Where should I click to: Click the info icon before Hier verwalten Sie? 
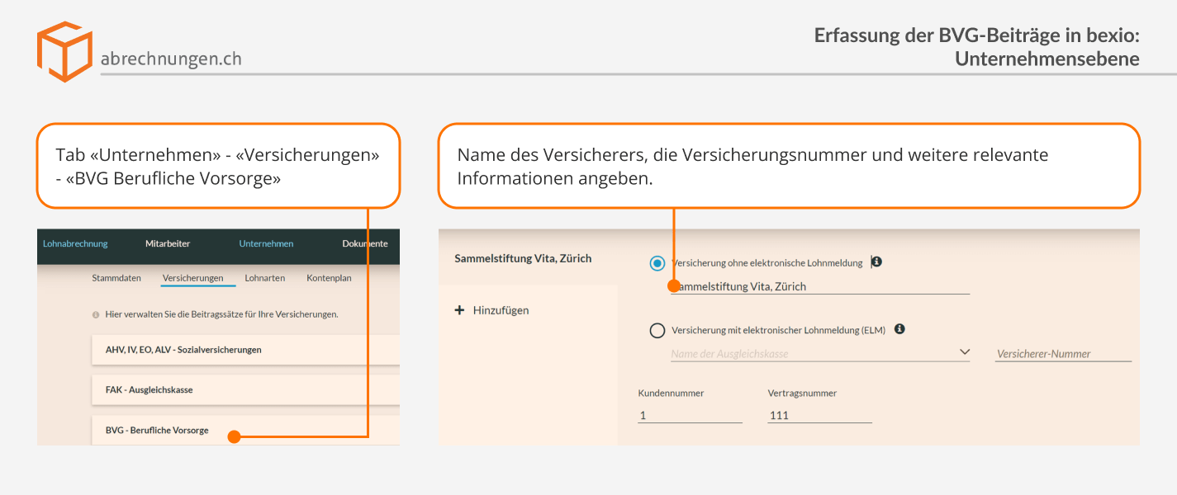click(x=96, y=315)
